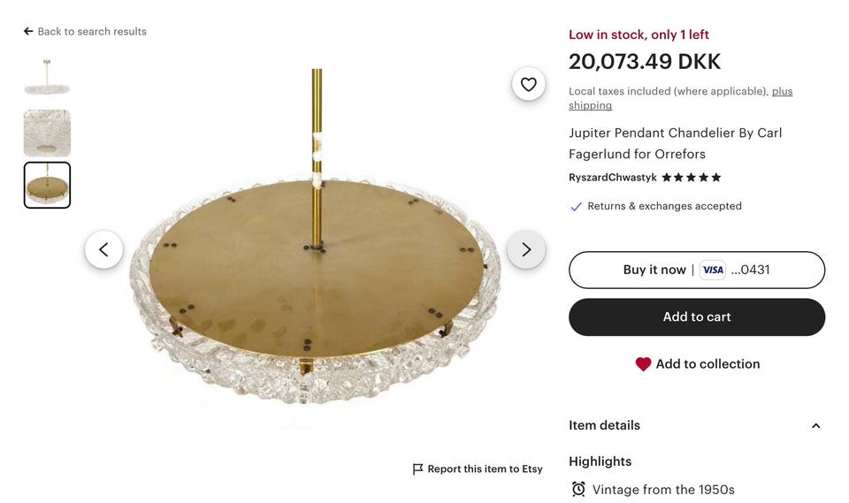Show previous product image arrow
The image size is (849, 503).
[x=103, y=249]
